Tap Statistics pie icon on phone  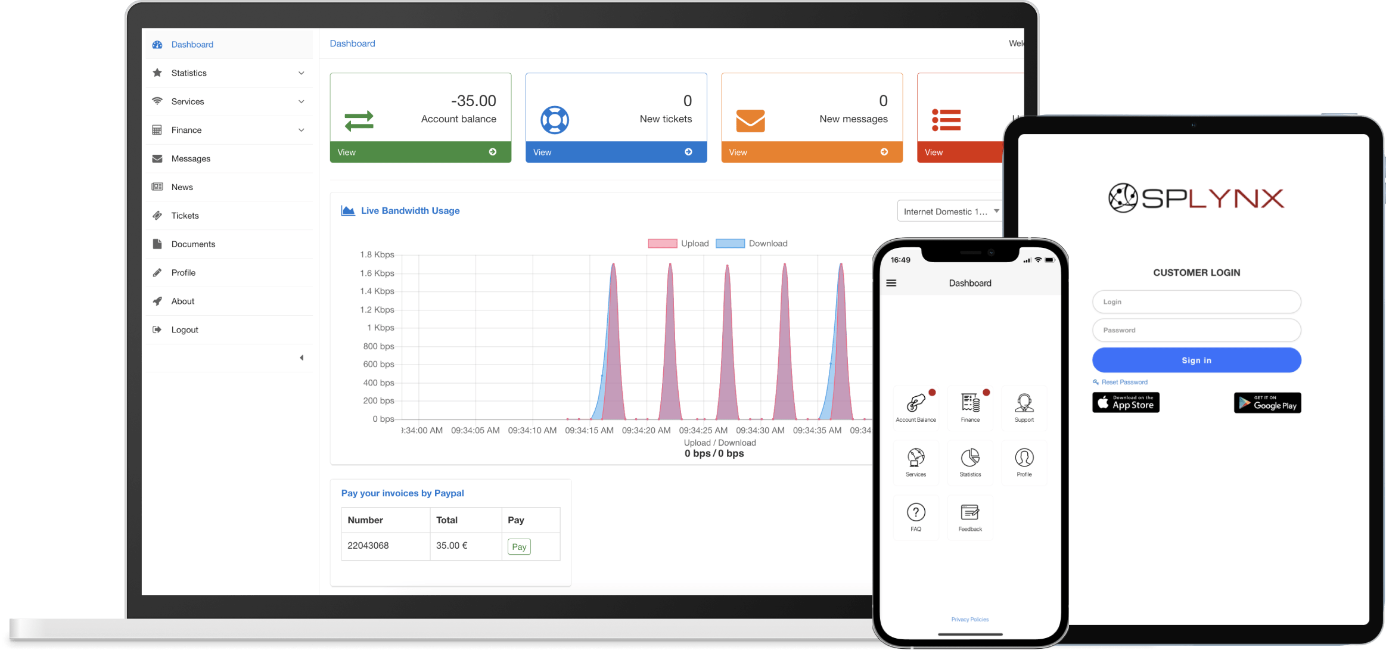pyautogui.click(x=970, y=458)
